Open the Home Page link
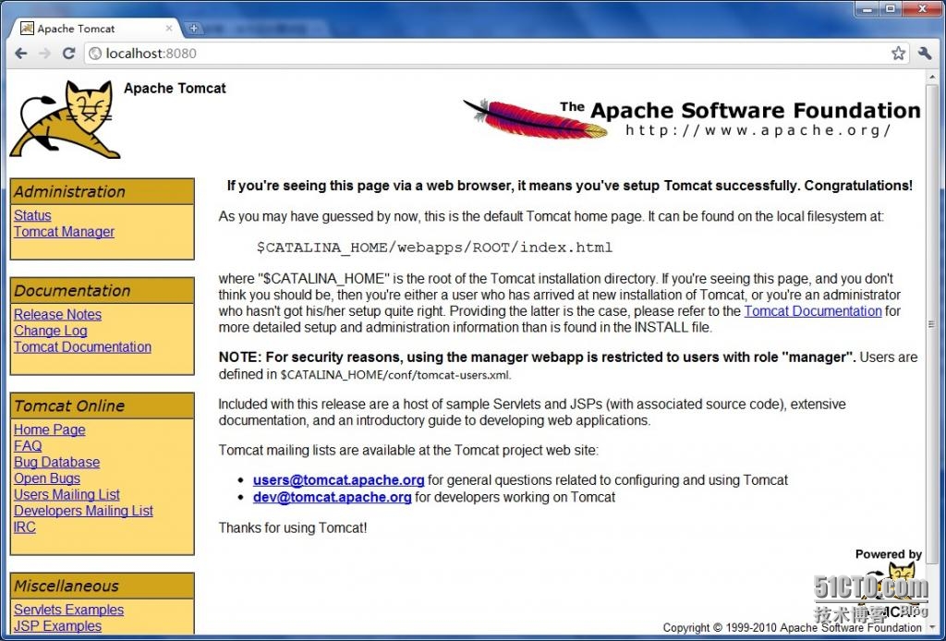Screen dimensions: 946x641 coord(50,429)
